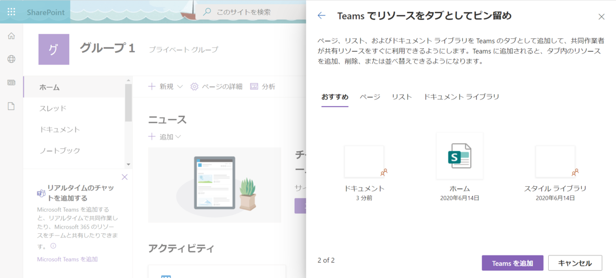Click the 追加 button under ニュース

[x=165, y=137]
